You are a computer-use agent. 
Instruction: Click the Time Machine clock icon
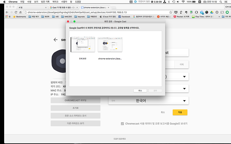coord(174,2)
